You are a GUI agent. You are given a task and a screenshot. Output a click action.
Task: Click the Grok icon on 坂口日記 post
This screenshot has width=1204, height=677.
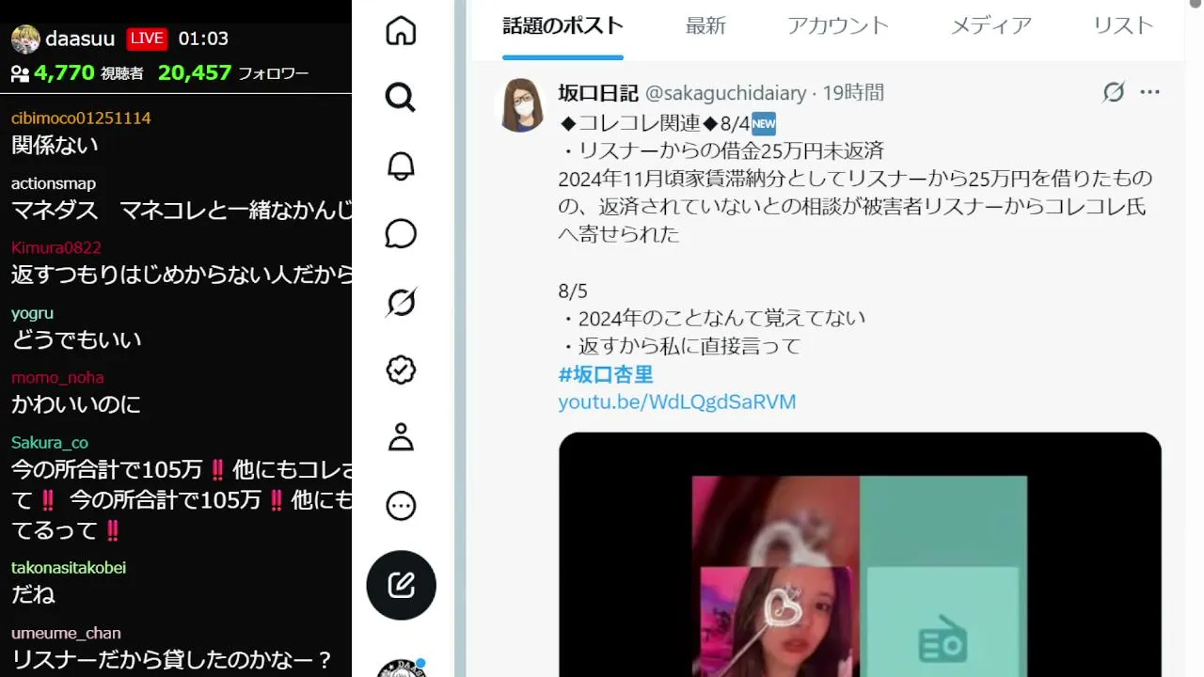[1114, 92]
